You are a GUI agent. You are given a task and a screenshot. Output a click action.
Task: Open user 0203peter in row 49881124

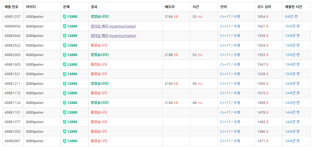point(35,103)
